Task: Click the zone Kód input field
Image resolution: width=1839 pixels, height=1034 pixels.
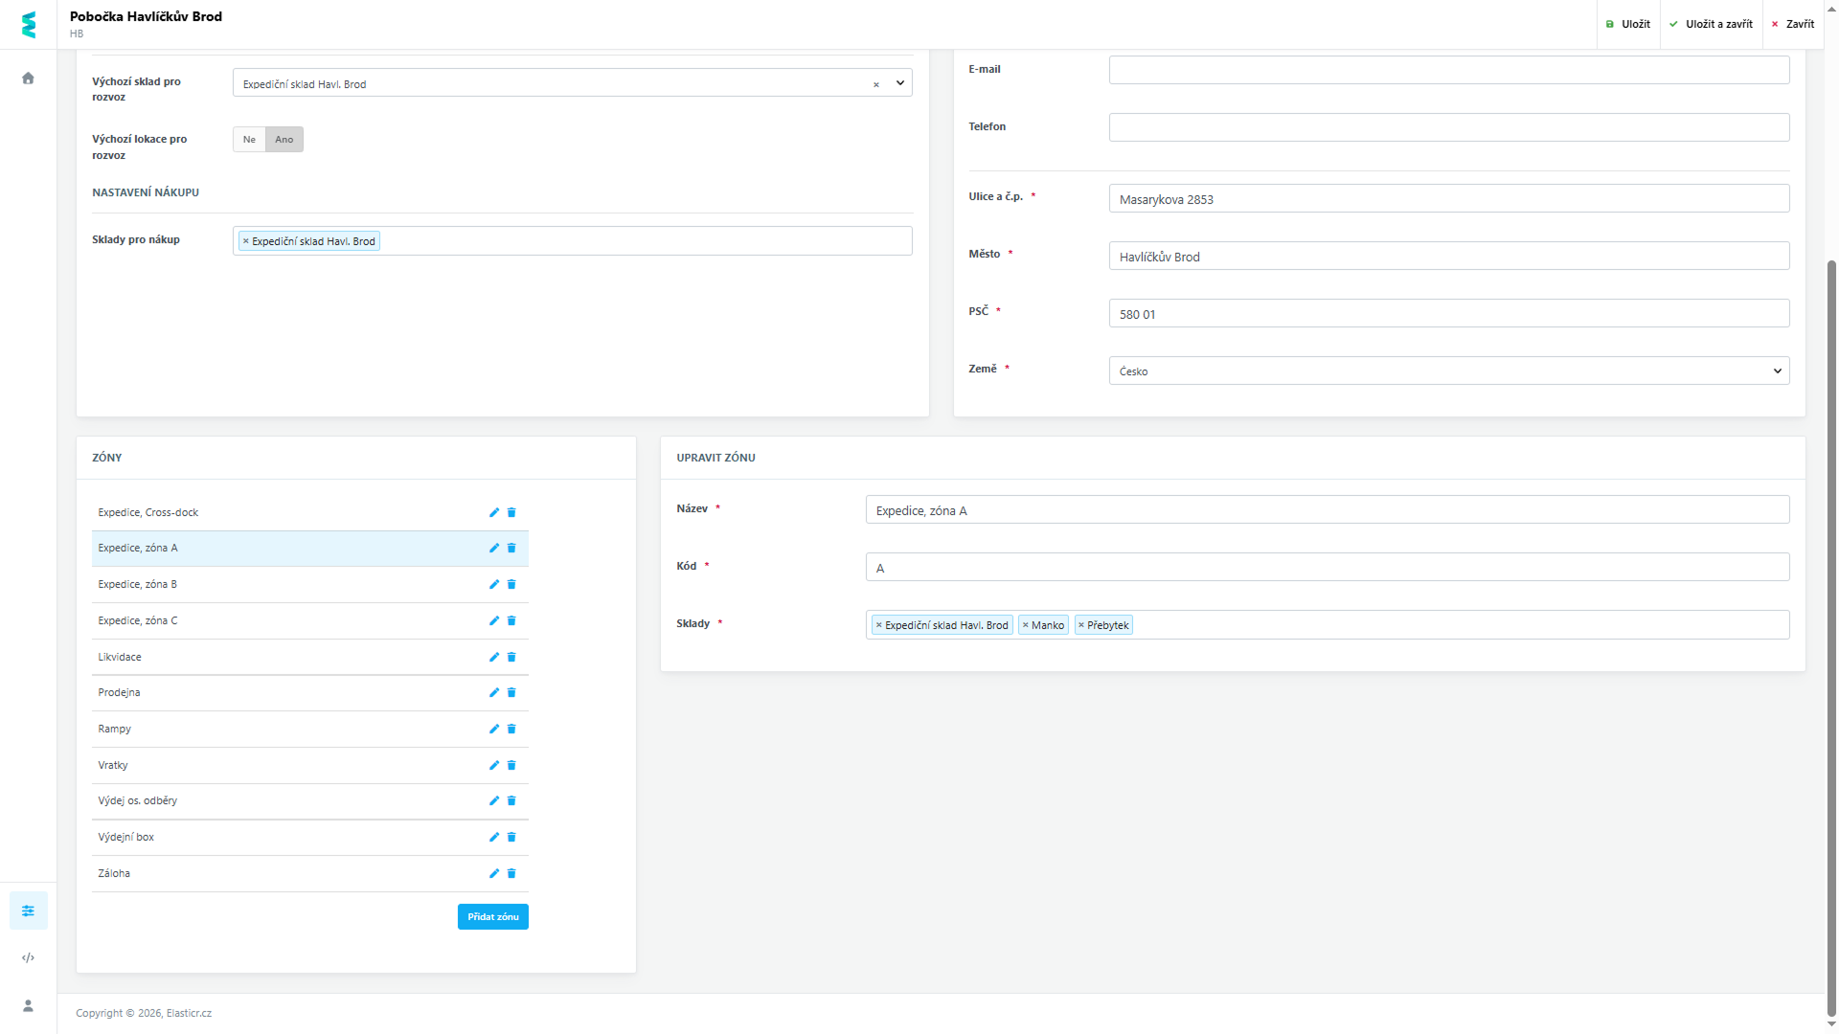Action: tap(1328, 567)
